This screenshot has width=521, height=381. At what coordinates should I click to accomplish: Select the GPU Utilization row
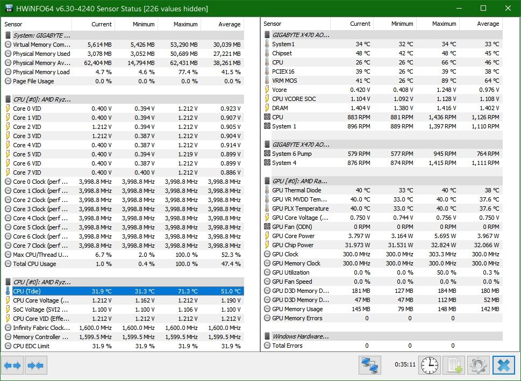(383, 272)
